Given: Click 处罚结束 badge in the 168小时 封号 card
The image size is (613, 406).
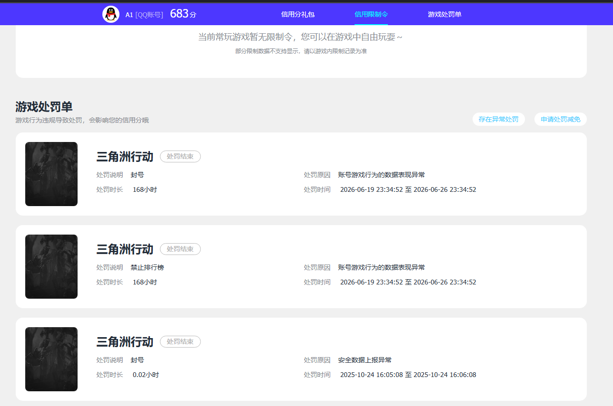Looking at the screenshot, I should (x=180, y=156).
